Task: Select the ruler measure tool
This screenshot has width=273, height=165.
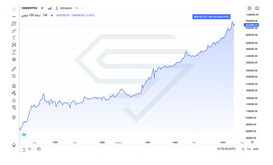Action: pos(14,69)
